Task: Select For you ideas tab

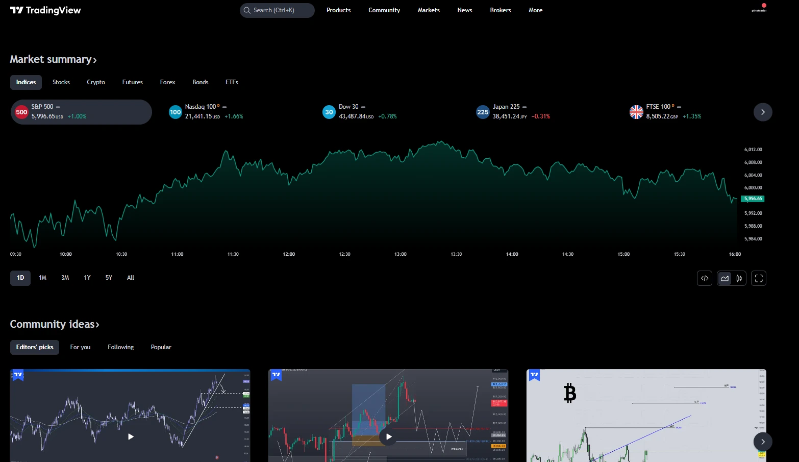Action: pos(80,347)
